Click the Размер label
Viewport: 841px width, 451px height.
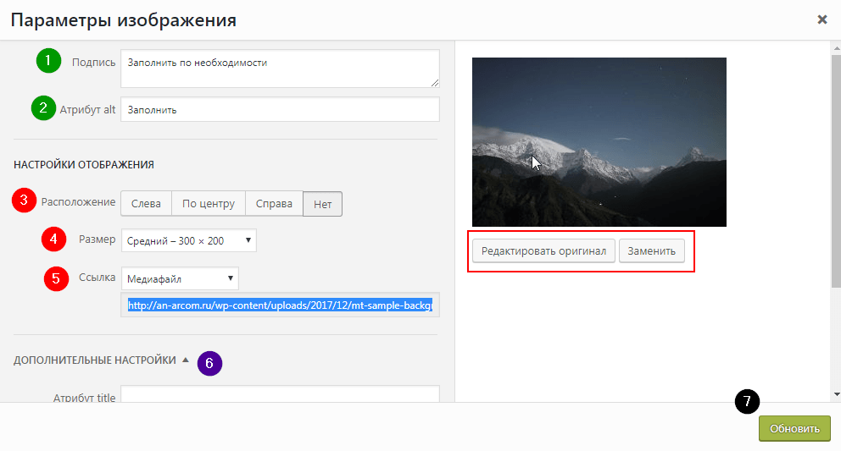[97, 239]
